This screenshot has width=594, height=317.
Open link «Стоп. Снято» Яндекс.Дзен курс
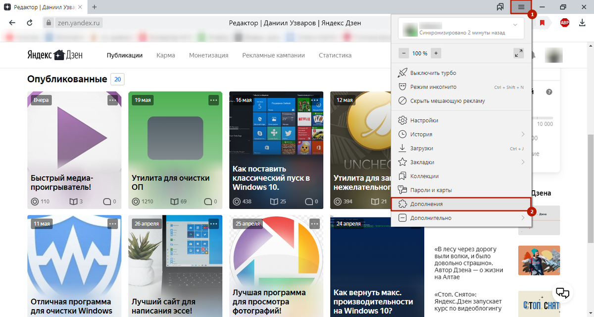tap(467, 302)
